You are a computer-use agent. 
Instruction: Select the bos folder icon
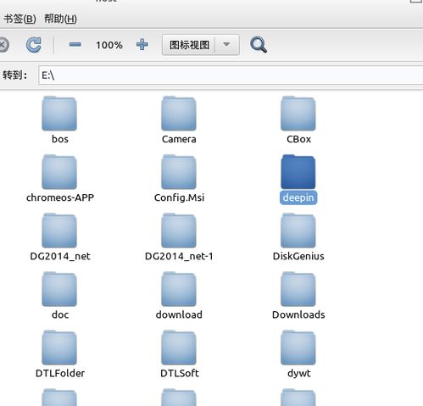pos(59,114)
